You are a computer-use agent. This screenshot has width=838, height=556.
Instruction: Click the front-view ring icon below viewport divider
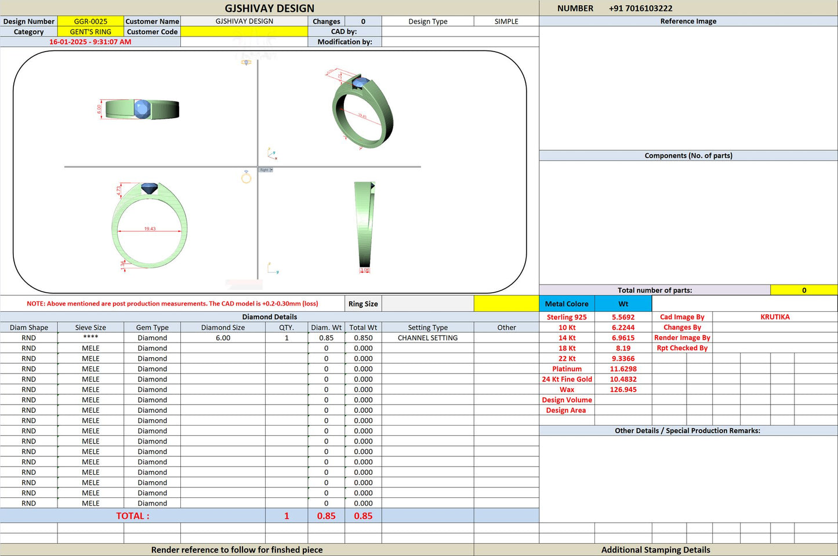246,177
